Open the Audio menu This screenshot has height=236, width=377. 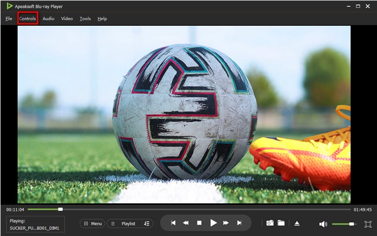[48, 18]
